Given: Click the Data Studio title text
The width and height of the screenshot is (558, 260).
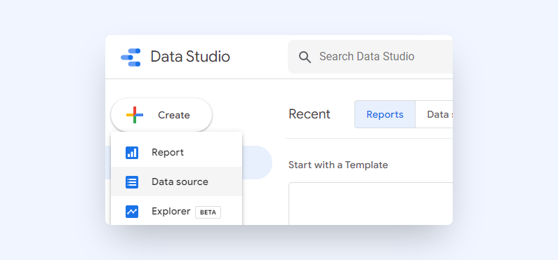Looking at the screenshot, I should tap(190, 57).
